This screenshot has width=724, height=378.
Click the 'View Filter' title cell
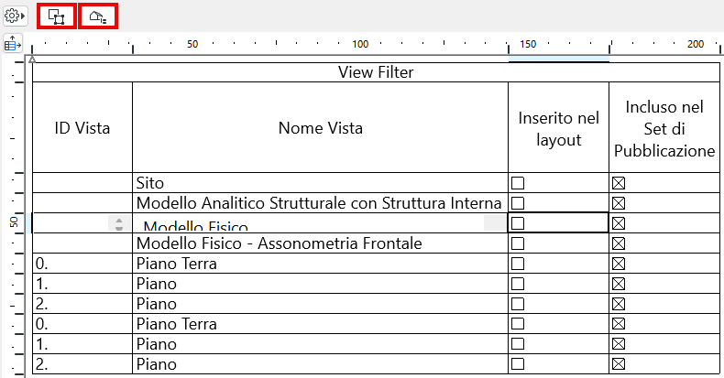[x=376, y=72]
